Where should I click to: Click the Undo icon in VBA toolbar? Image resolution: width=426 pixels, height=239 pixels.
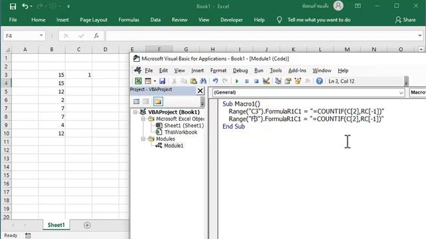coord(216,81)
